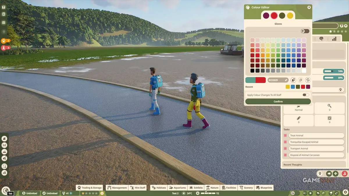Screen dimensions: 349x196
Task: Click the 99% status bar
Action: 334,78
